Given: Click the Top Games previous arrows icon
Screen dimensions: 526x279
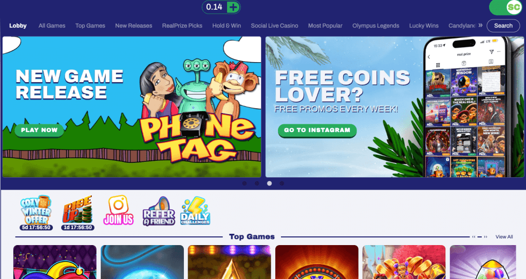Looking at the screenshot, I should point(474,237).
